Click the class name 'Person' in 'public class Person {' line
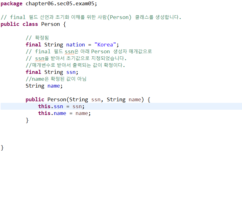 (51, 24)
